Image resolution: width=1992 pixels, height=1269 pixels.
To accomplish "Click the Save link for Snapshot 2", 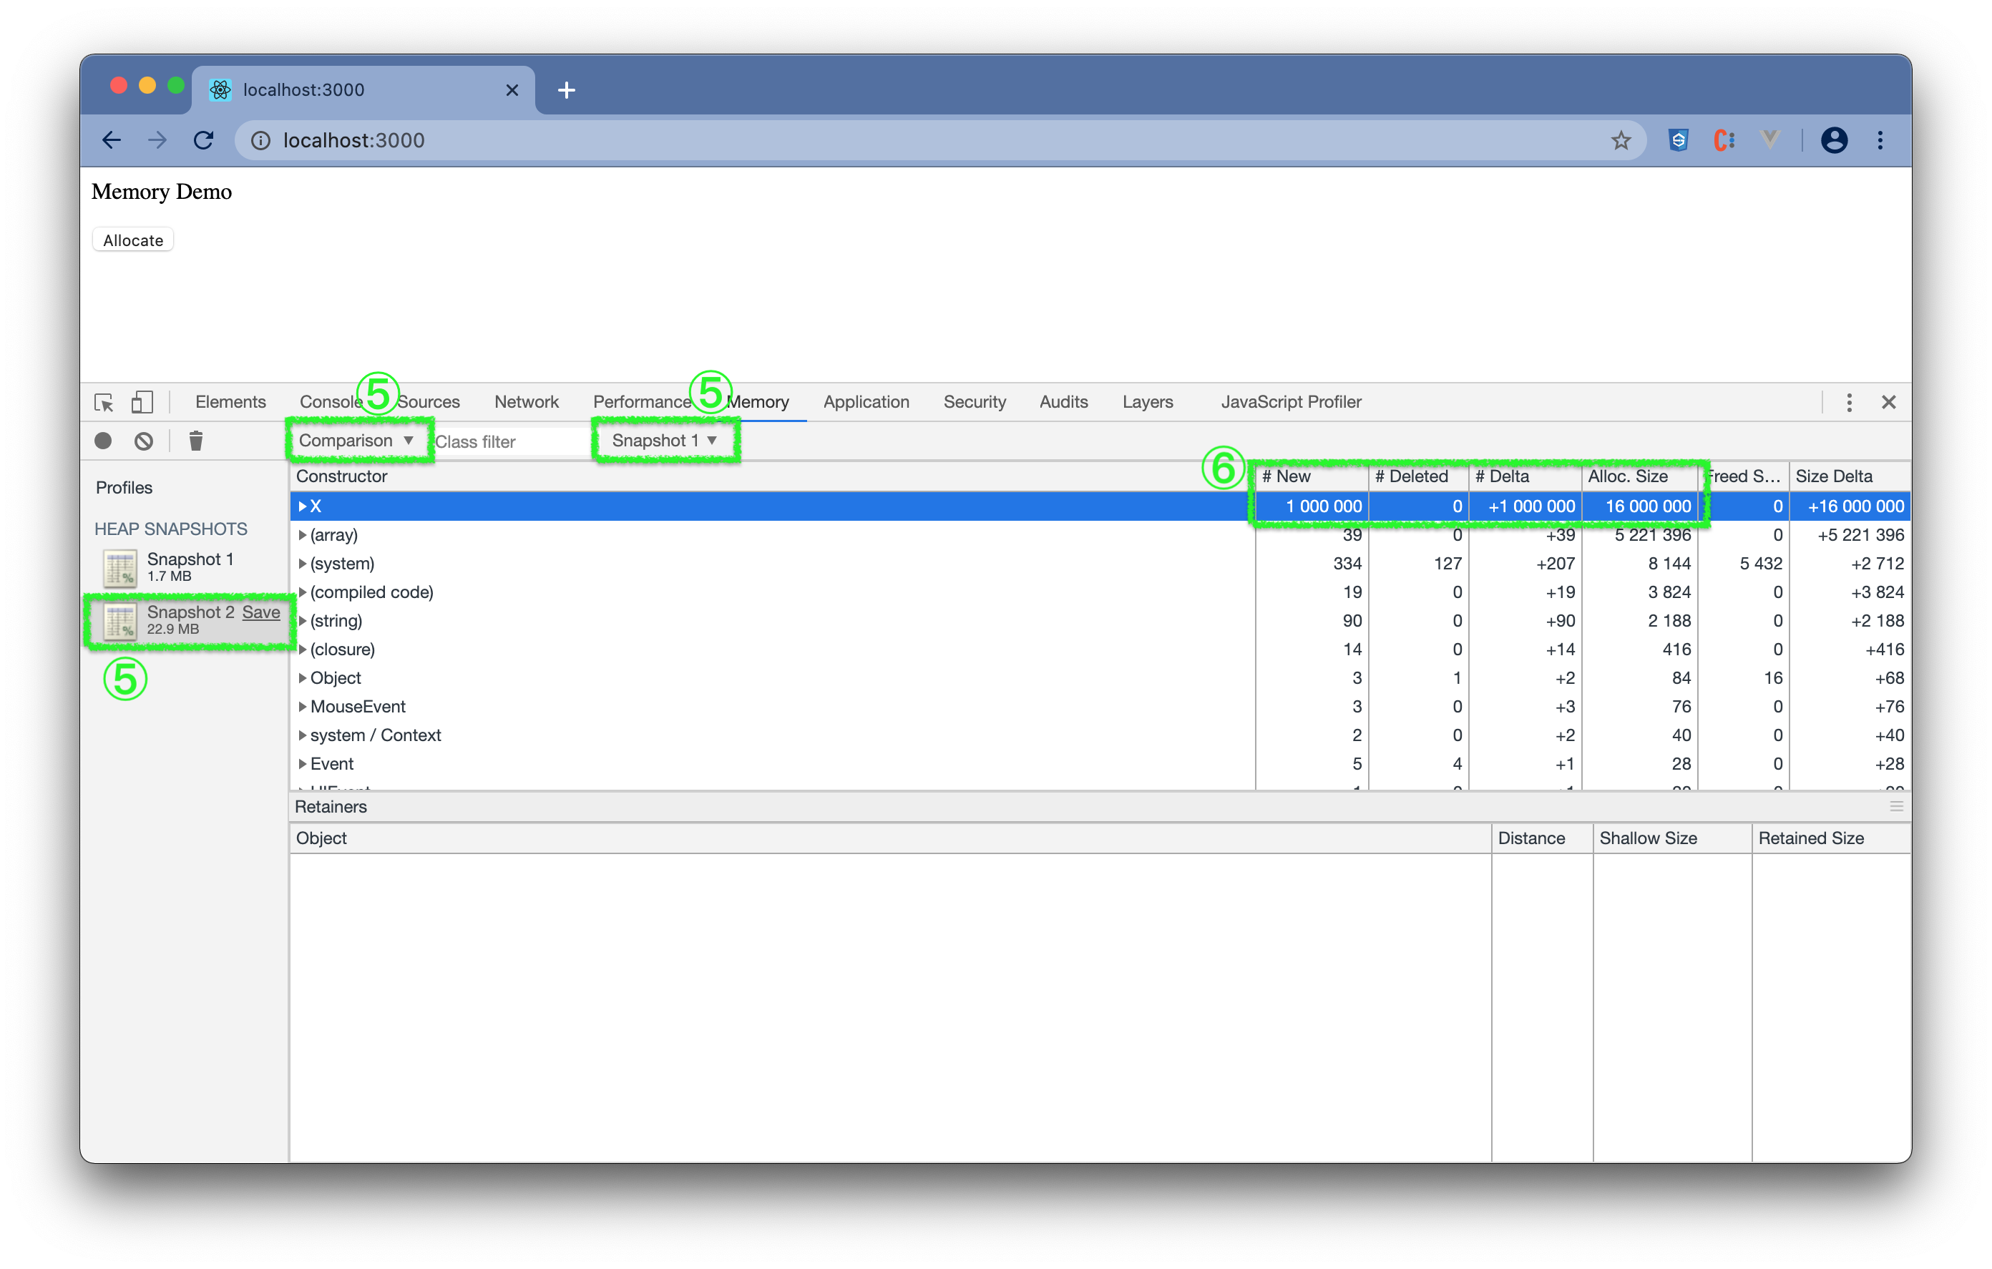I will pyautogui.click(x=260, y=612).
